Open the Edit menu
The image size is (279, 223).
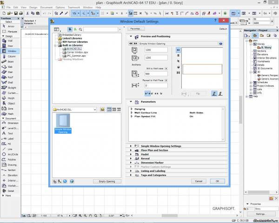coord(16,7)
